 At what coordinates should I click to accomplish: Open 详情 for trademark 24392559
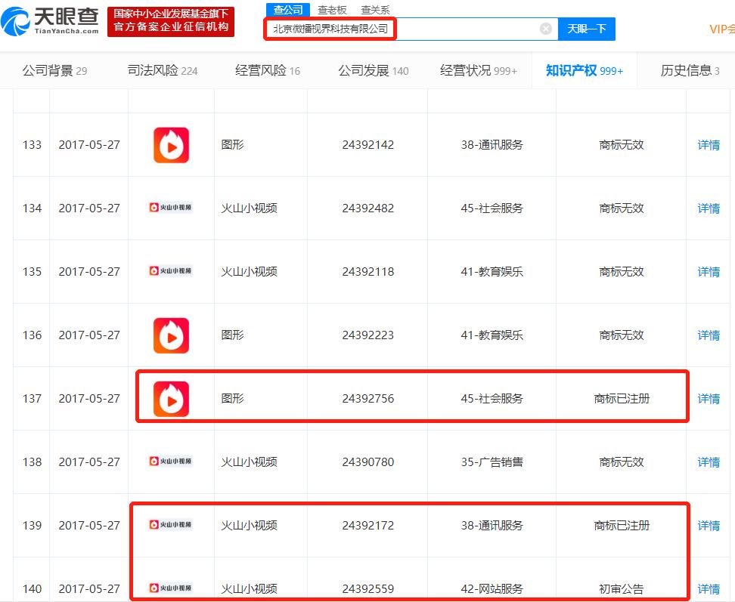tap(709, 589)
